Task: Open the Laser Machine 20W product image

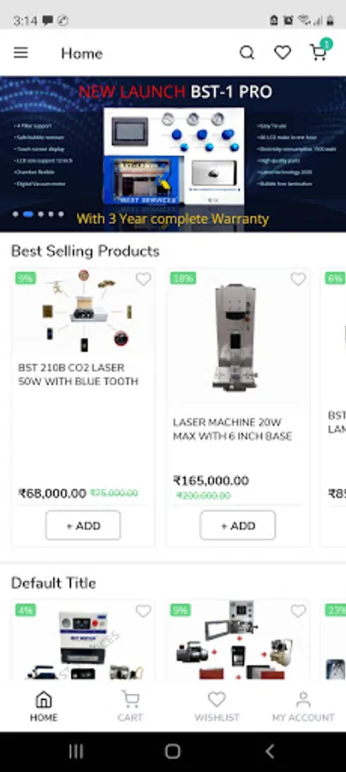Action: [238, 337]
